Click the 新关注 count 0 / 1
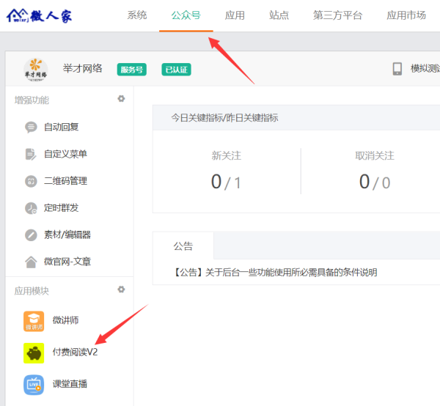Screen dimensions: 440x406 (226, 182)
